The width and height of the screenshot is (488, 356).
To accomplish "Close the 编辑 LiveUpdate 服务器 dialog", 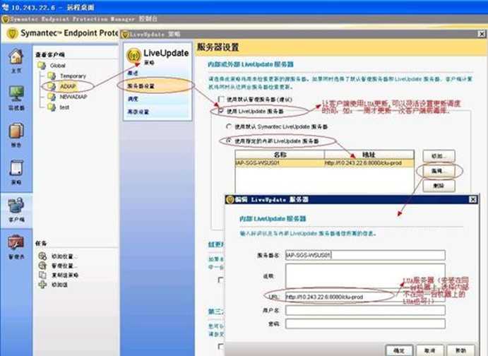I will pyautogui.click(x=472, y=199).
